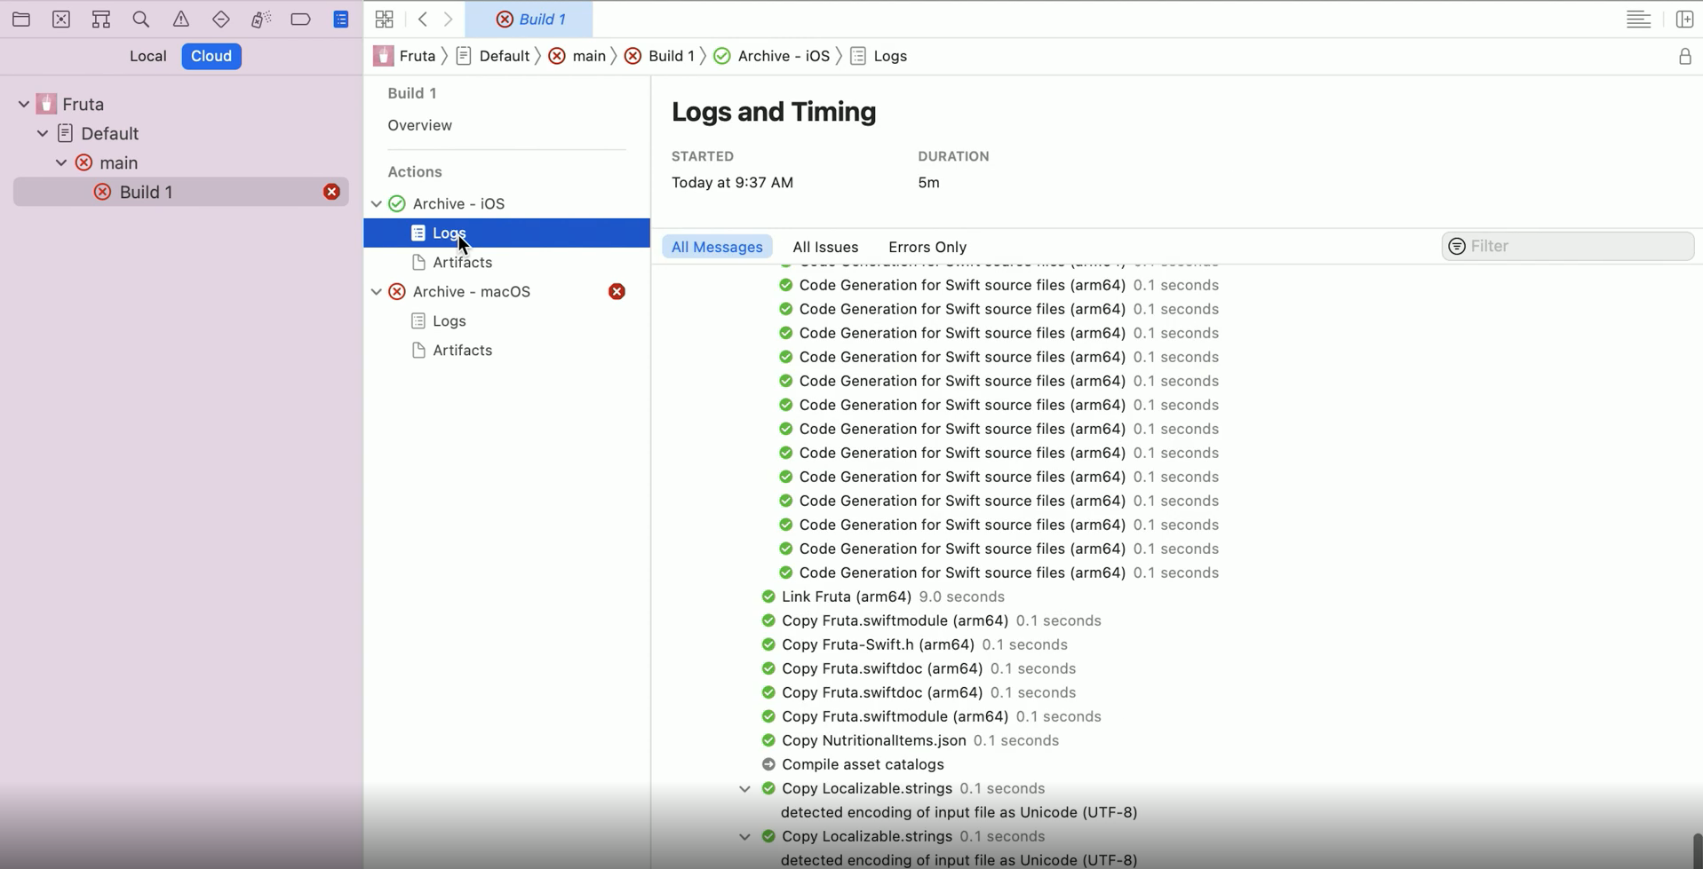Screen dimensions: 1703x869
Task: Click Build 1 in the jump bar
Action: (x=672, y=56)
